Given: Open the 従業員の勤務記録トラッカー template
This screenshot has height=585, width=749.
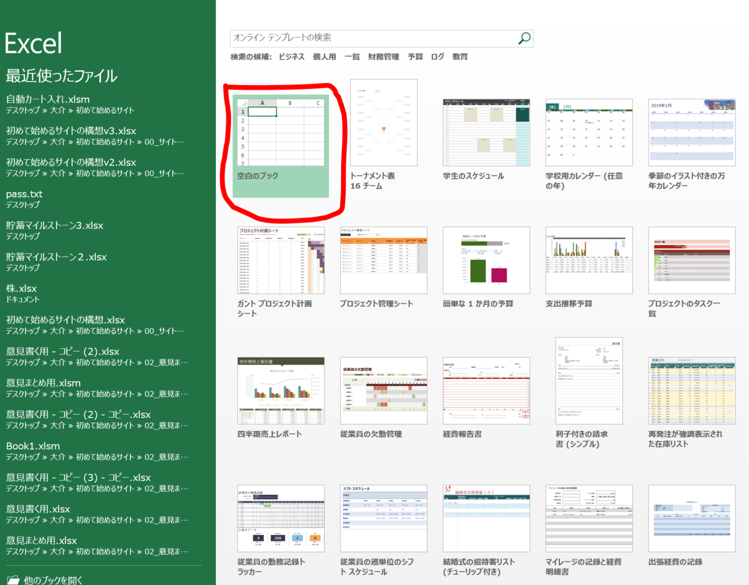Looking at the screenshot, I should click(x=281, y=531).
